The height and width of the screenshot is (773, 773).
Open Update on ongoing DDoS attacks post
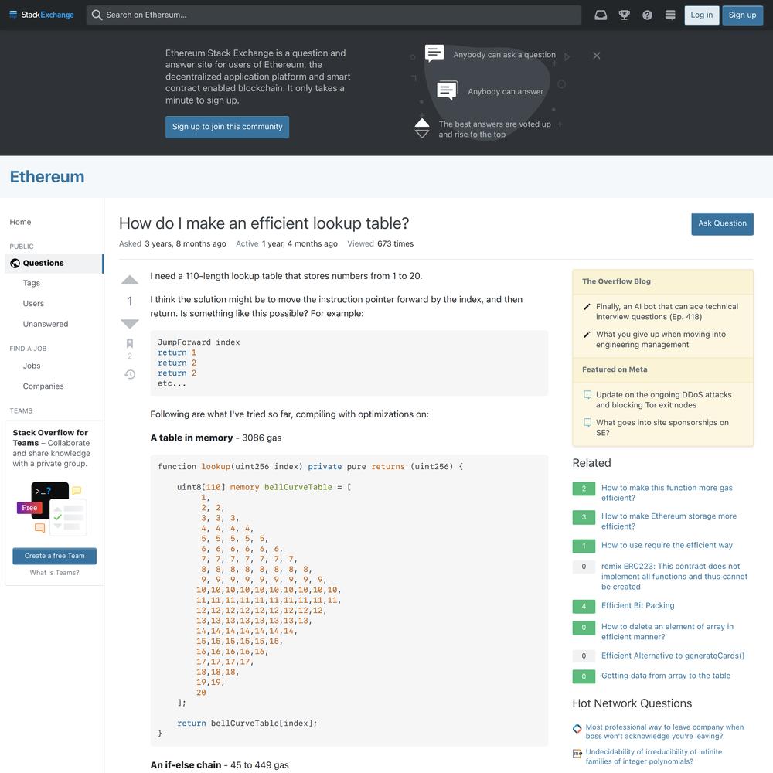coord(663,400)
